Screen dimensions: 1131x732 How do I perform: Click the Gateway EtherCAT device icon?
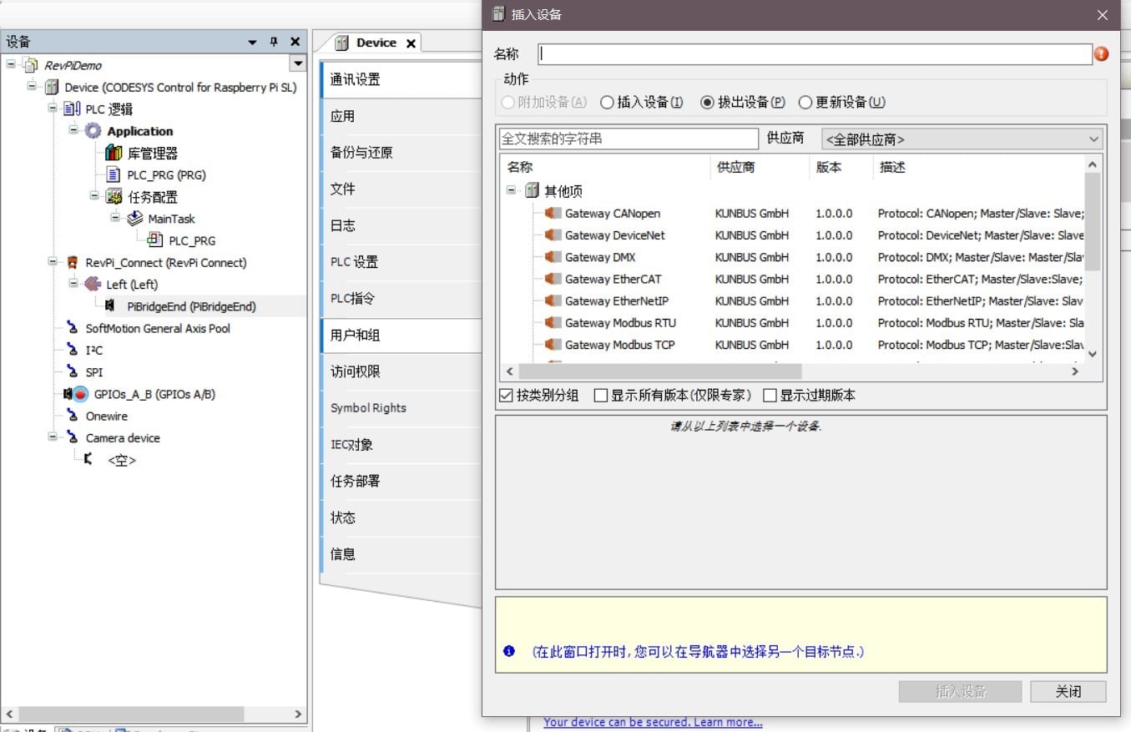552,279
